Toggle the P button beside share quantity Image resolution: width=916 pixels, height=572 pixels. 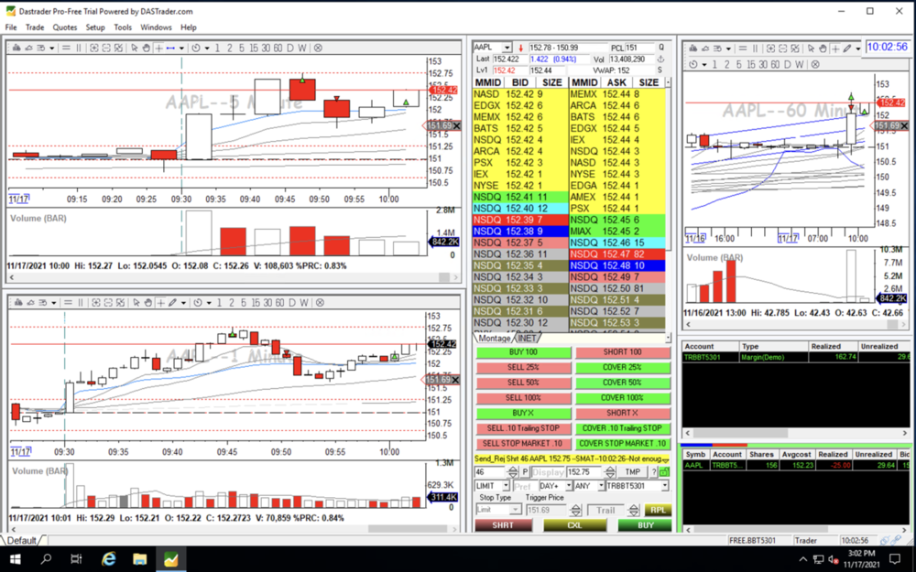click(x=525, y=472)
